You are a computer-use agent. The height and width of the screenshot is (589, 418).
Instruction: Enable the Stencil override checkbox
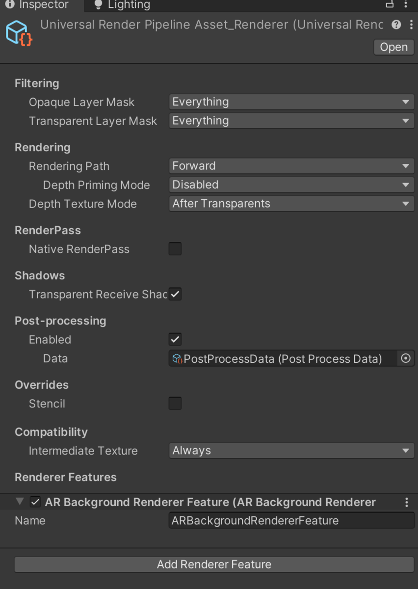[175, 403]
